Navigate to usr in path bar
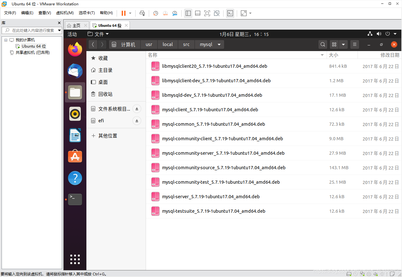The height and width of the screenshot is (277, 402). [149, 44]
